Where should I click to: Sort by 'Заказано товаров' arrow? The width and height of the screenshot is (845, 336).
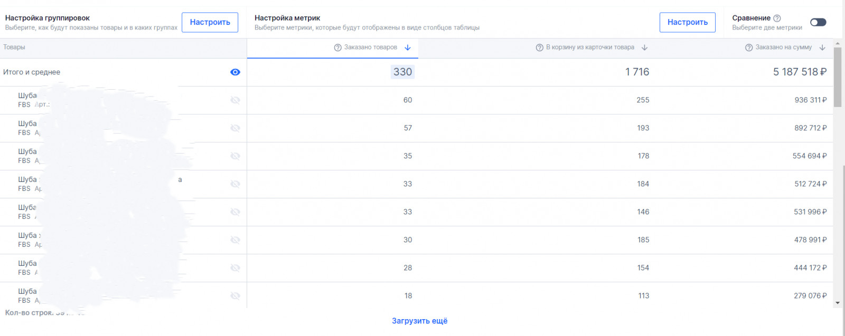408,47
